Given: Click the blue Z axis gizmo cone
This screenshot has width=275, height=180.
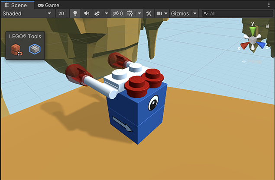Looking at the screenshot, I should (x=261, y=45).
